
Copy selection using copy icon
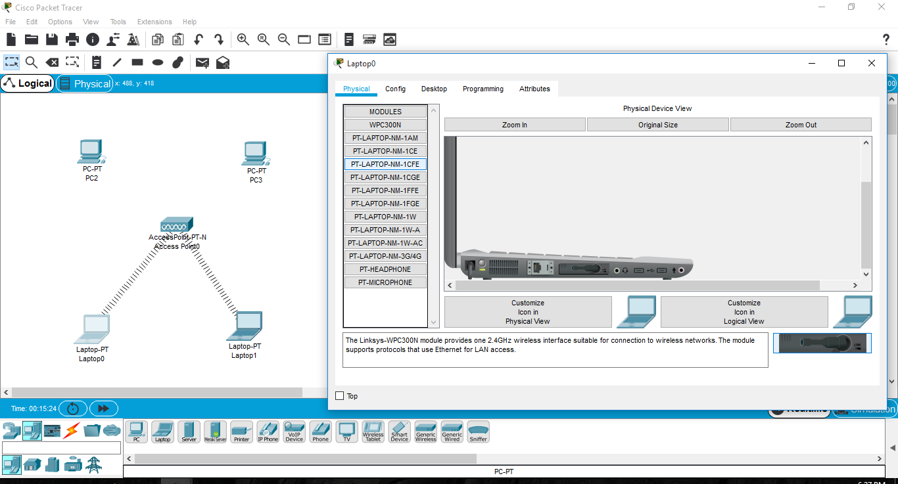pyautogui.click(x=158, y=39)
